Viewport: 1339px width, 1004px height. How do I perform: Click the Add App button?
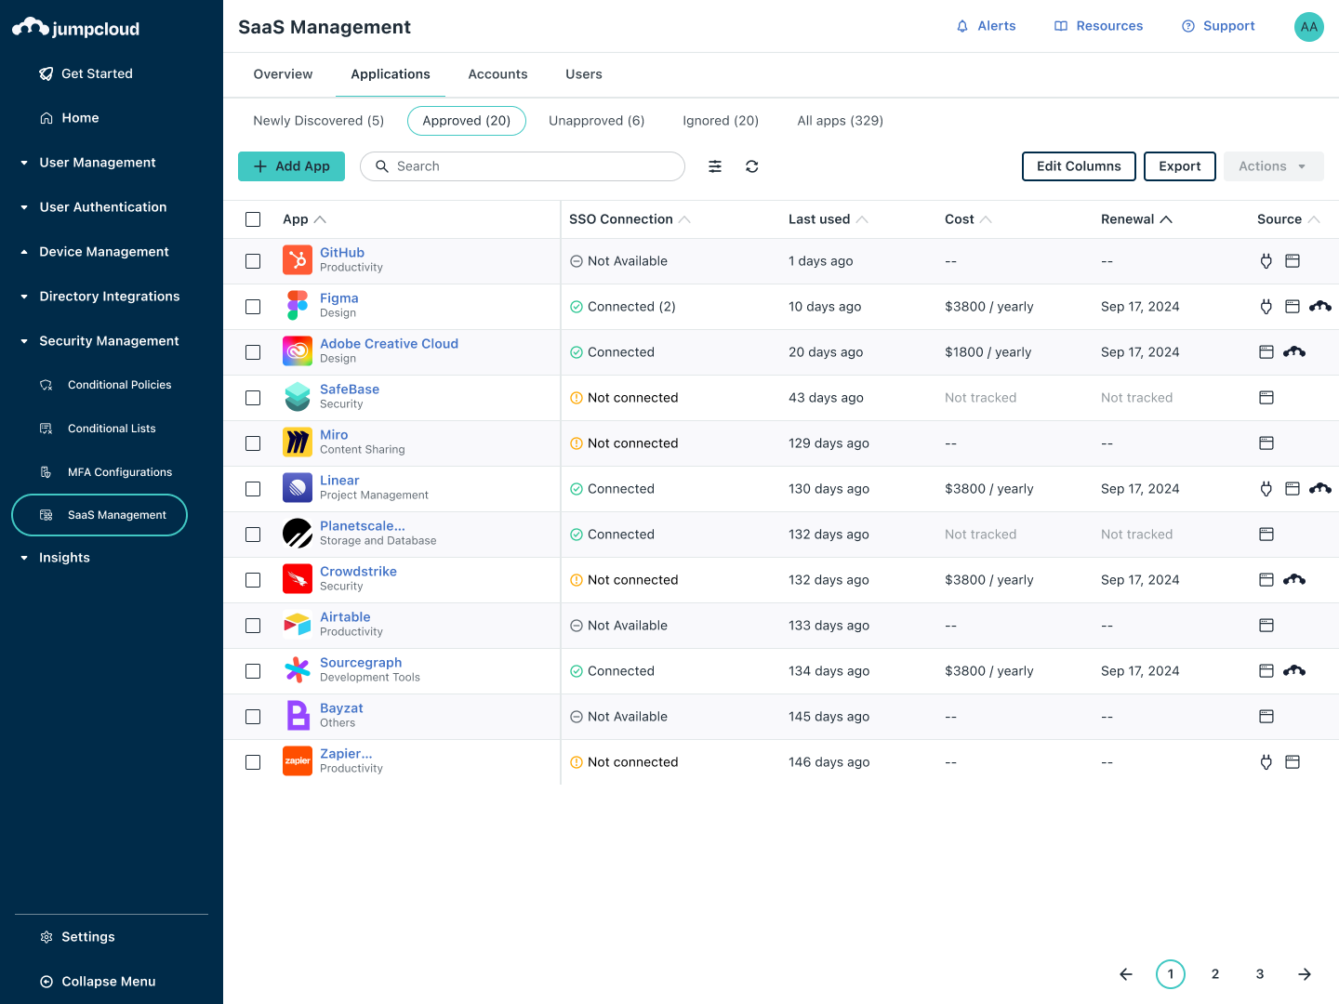[x=291, y=166]
